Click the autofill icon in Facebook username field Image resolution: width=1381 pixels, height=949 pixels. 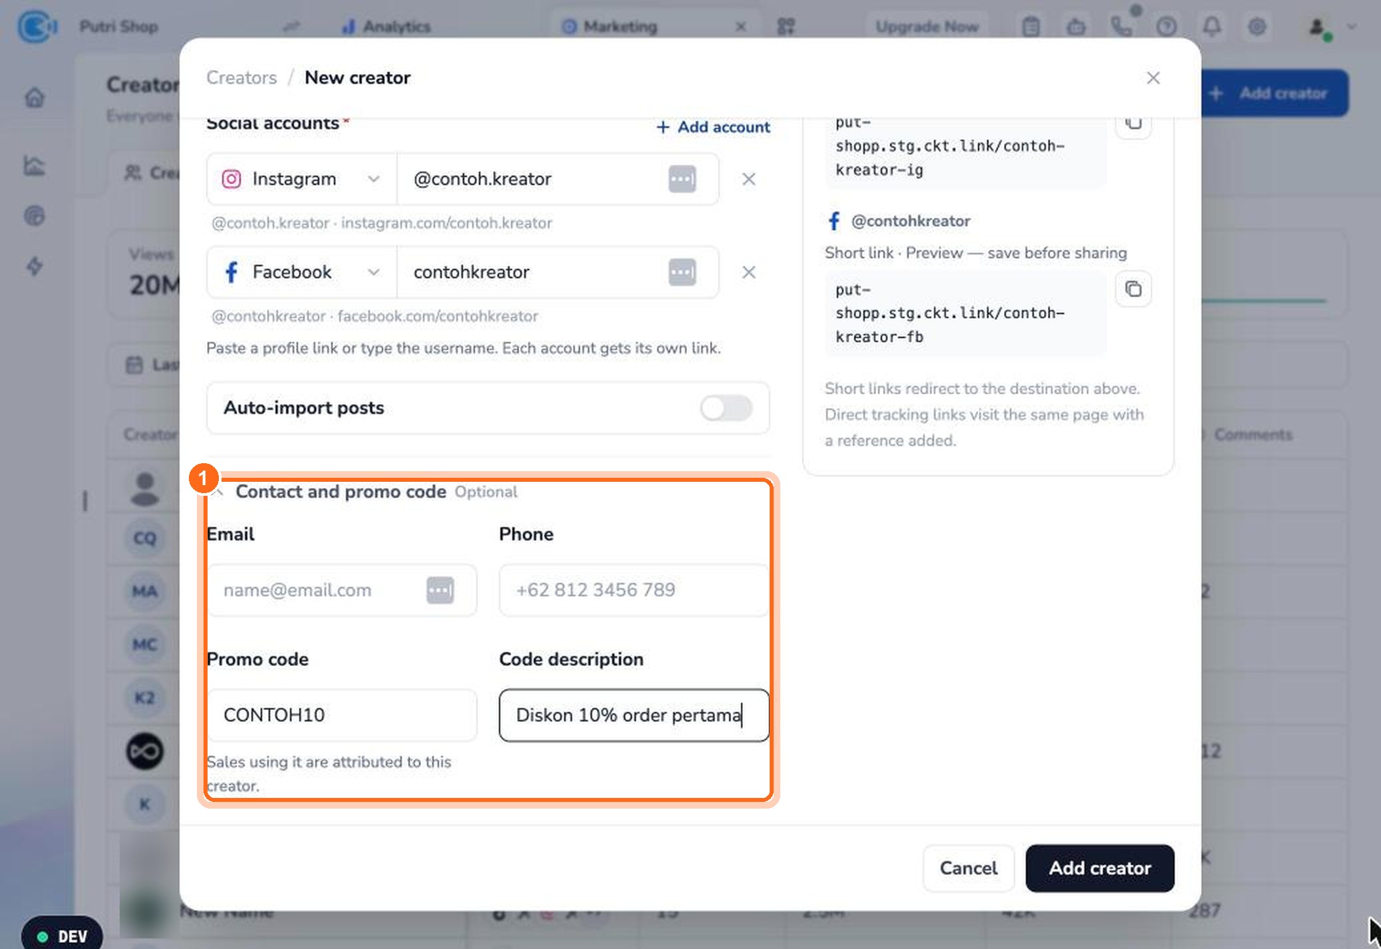[x=682, y=272]
